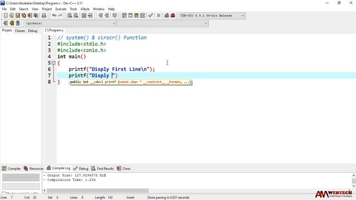The height and width of the screenshot is (200, 356).
Task: Open the Search menu
Action: 23,9
